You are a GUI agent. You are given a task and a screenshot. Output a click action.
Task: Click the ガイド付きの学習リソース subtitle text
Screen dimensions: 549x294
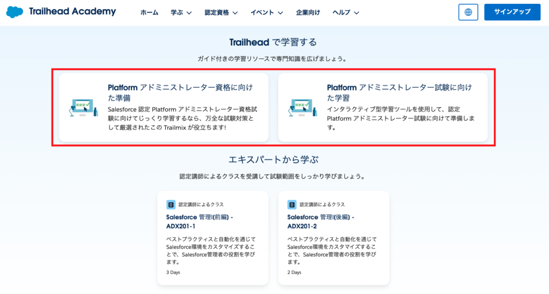pos(273,59)
